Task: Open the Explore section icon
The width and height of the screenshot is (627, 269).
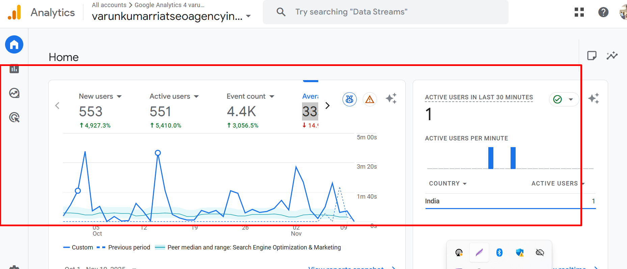Action: 14,93
